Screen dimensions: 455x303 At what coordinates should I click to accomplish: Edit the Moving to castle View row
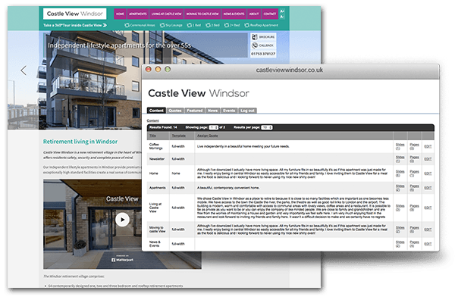428,230
